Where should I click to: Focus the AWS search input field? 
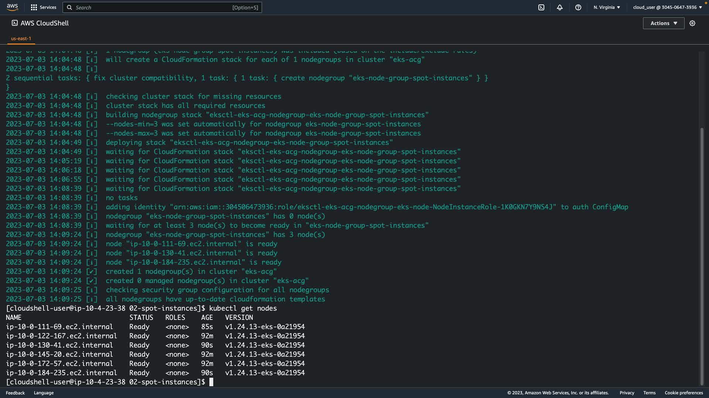coord(151,7)
